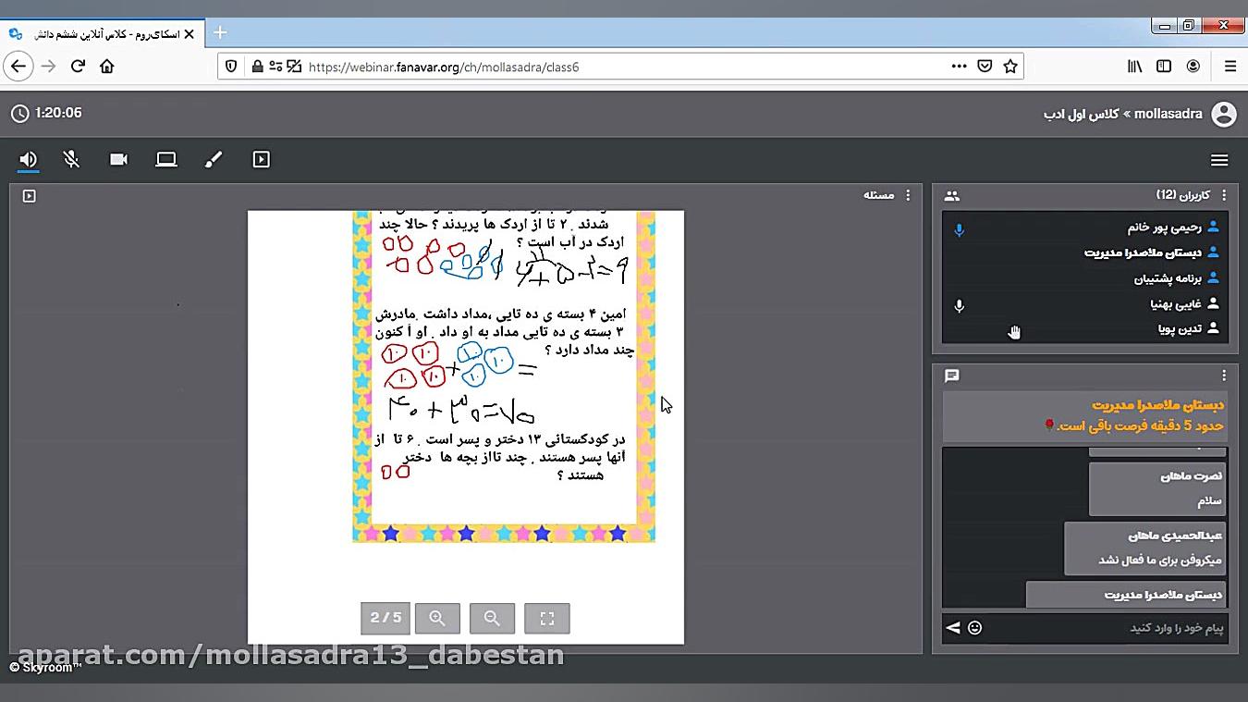Open the emoji picker in chat
This screenshot has height=702, width=1248.
tap(974, 628)
